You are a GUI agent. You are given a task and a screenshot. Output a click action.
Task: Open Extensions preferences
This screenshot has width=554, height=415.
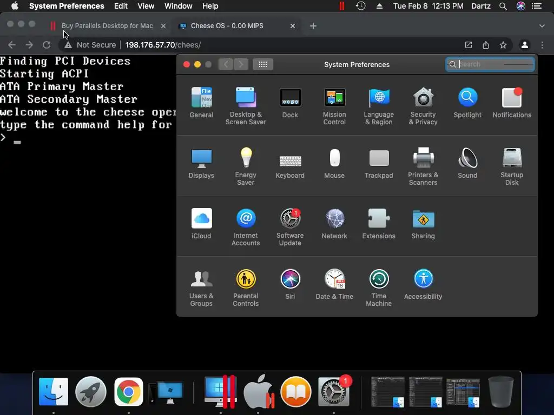[x=379, y=224]
